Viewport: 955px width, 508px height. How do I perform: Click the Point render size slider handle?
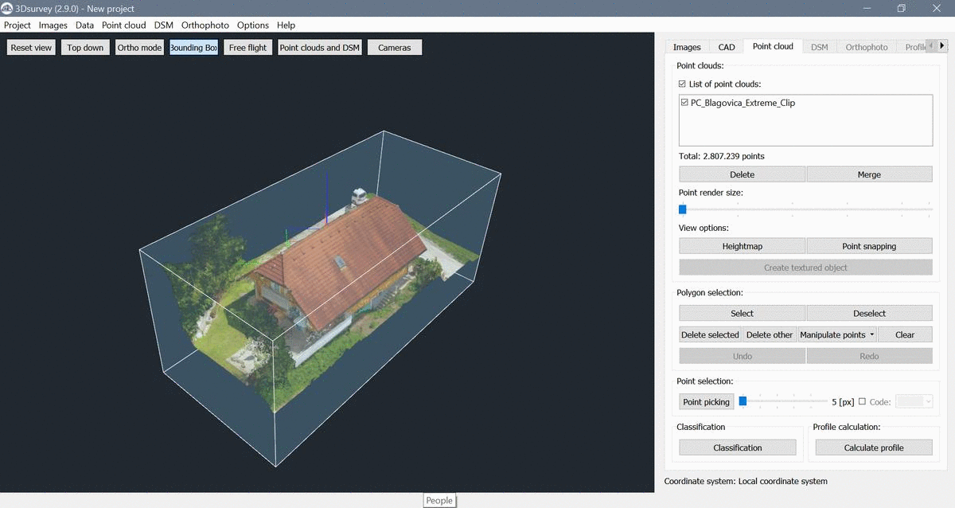[x=682, y=209]
